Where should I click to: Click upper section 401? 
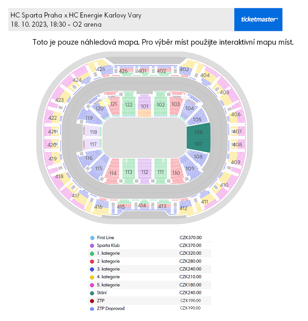pyautogui.click(x=143, y=71)
